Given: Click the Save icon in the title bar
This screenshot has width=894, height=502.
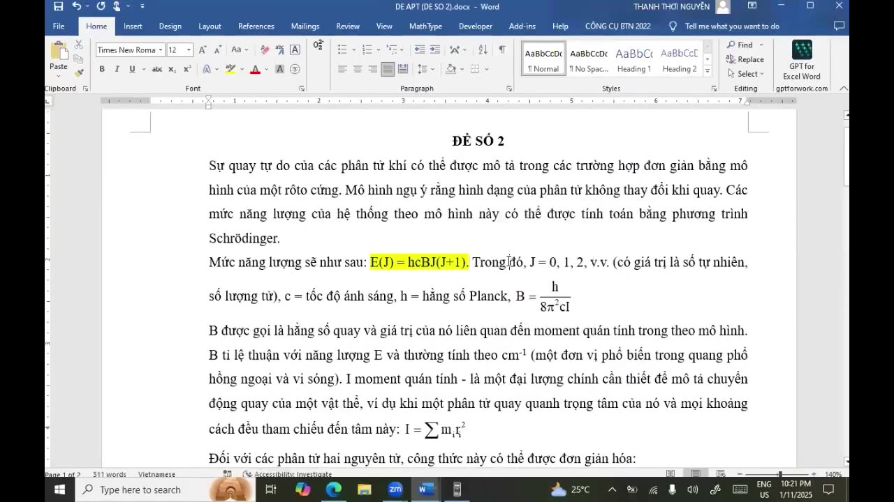Looking at the screenshot, I should tap(59, 6).
